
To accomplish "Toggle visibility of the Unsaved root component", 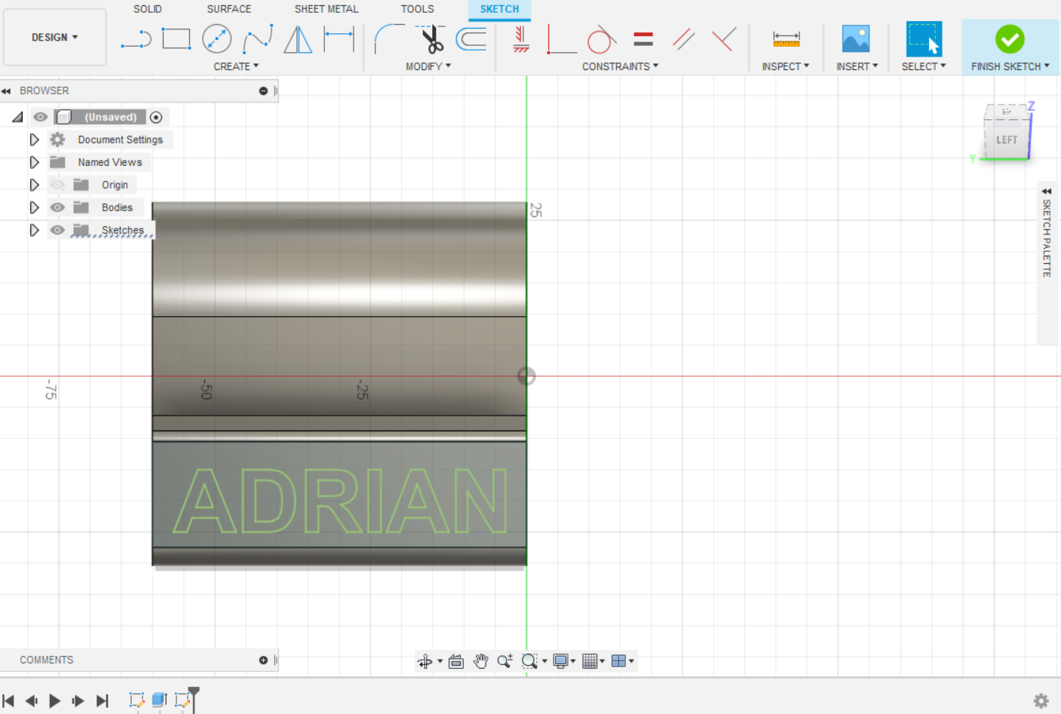I will (x=41, y=117).
